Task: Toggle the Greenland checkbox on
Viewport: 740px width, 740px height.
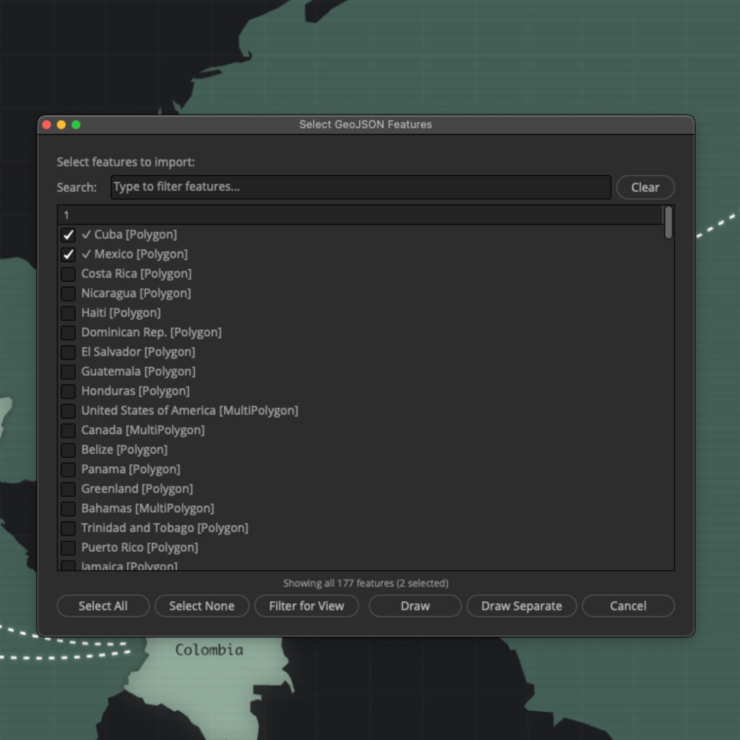Action: pyautogui.click(x=68, y=489)
